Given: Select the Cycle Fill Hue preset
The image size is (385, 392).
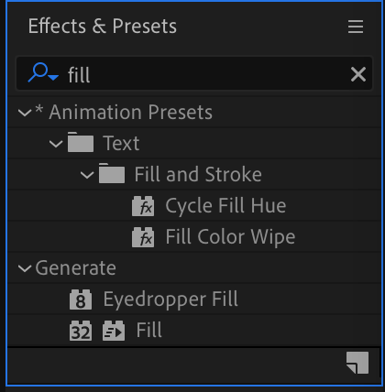Looking at the screenshot, I should (225, 205).
